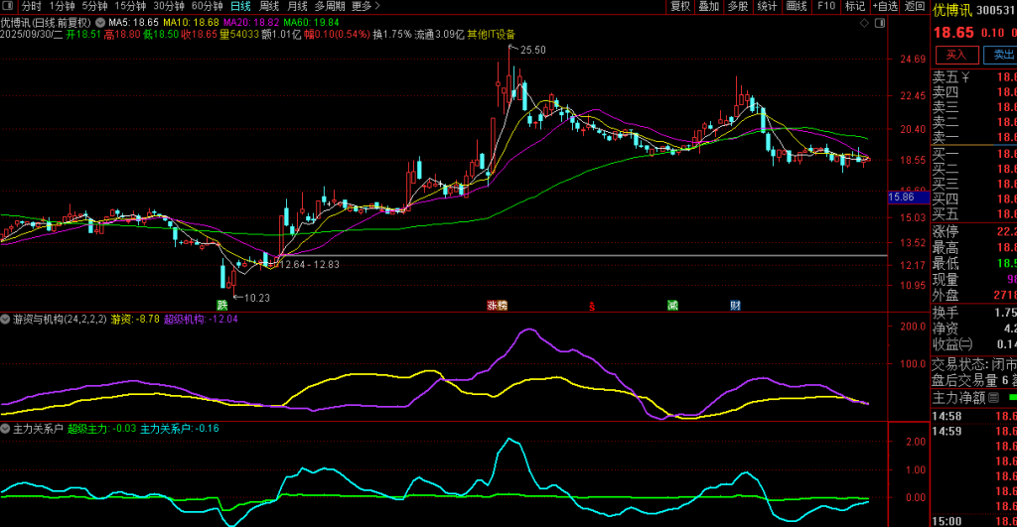Click the red 买入 buy button

(x=954, y=56)
